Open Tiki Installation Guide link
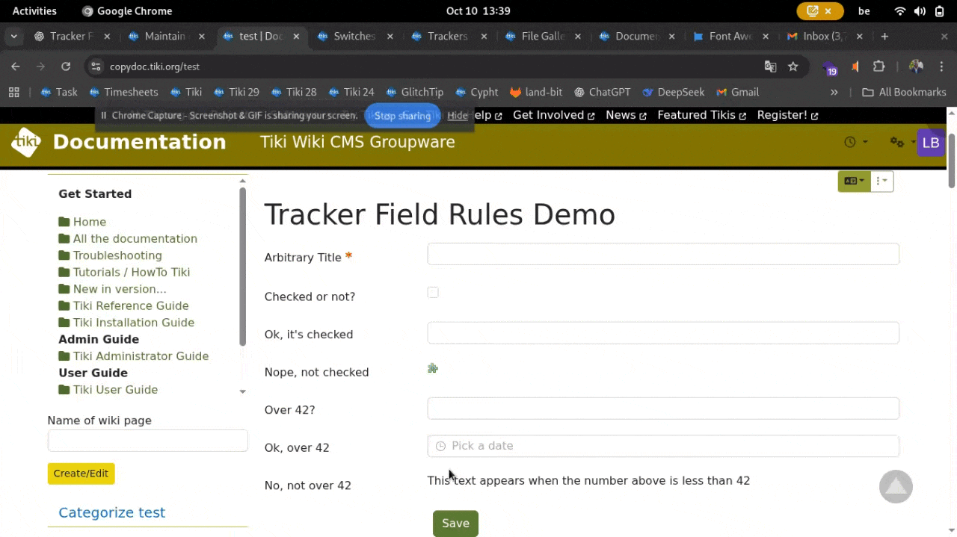Image resolution: width=957 pixels, height=537 pixels. [134, 323]
